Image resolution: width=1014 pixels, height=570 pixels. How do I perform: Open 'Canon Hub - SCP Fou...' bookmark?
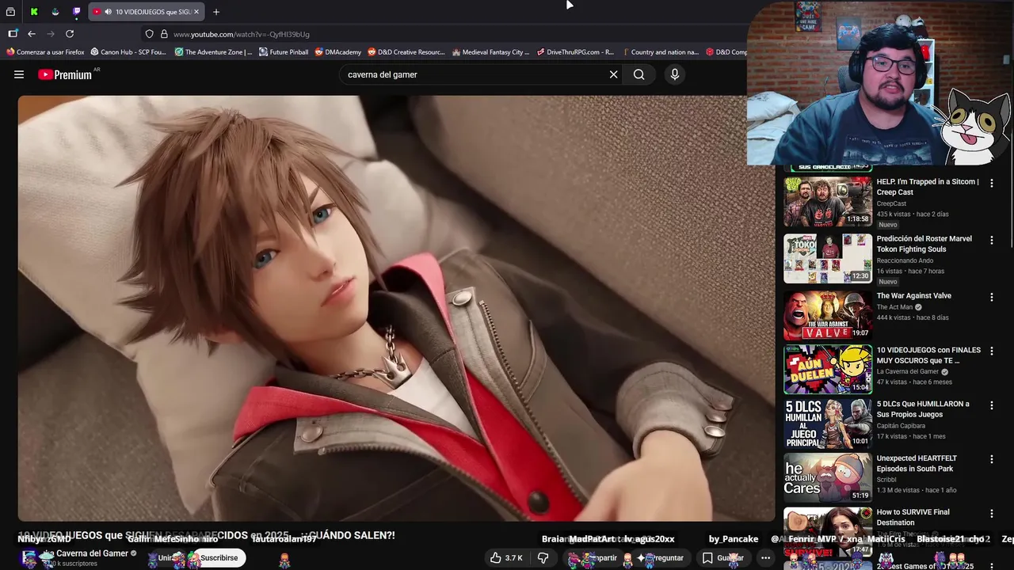tap(128, 52)
